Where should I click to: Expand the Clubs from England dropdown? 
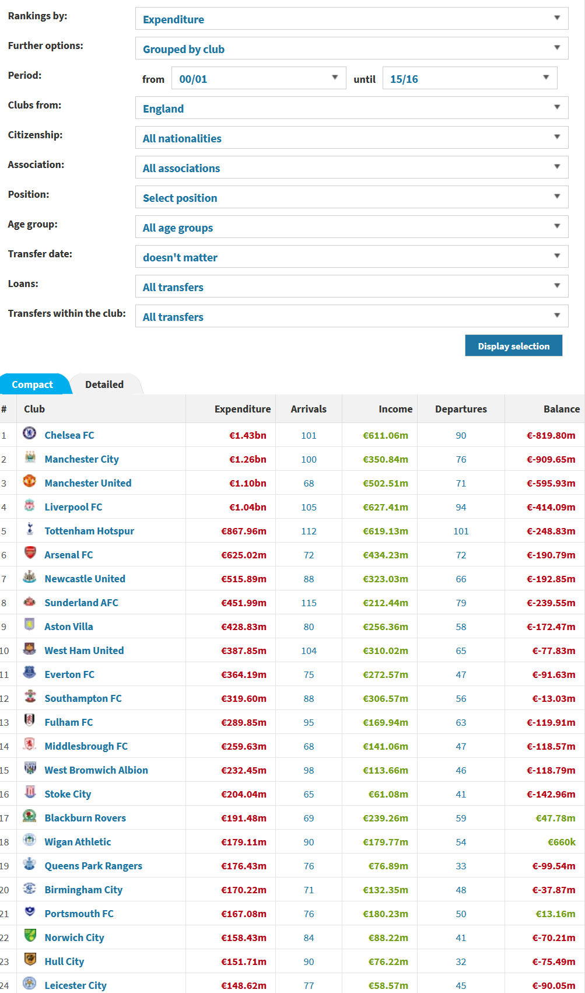coord(352,108)
